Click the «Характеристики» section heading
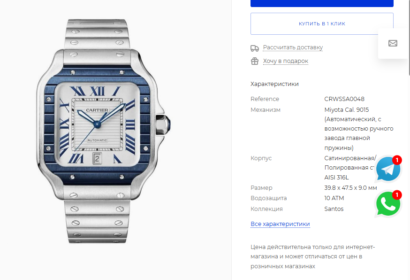This screenshot has height=280, width=410. pos(274,84)
